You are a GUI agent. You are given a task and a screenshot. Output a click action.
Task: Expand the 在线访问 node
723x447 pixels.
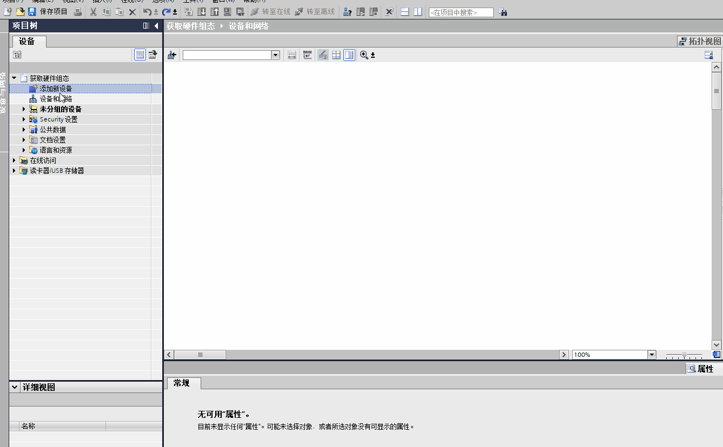(x=14, y=160)
